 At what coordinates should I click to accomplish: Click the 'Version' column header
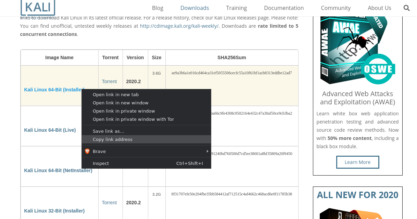(135, 57)
